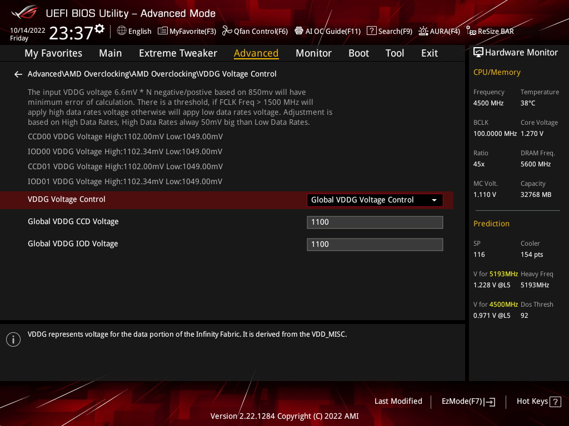Launch AI OC Guide brain icon
The image size is (569, 426).
(x=298, y=31)
